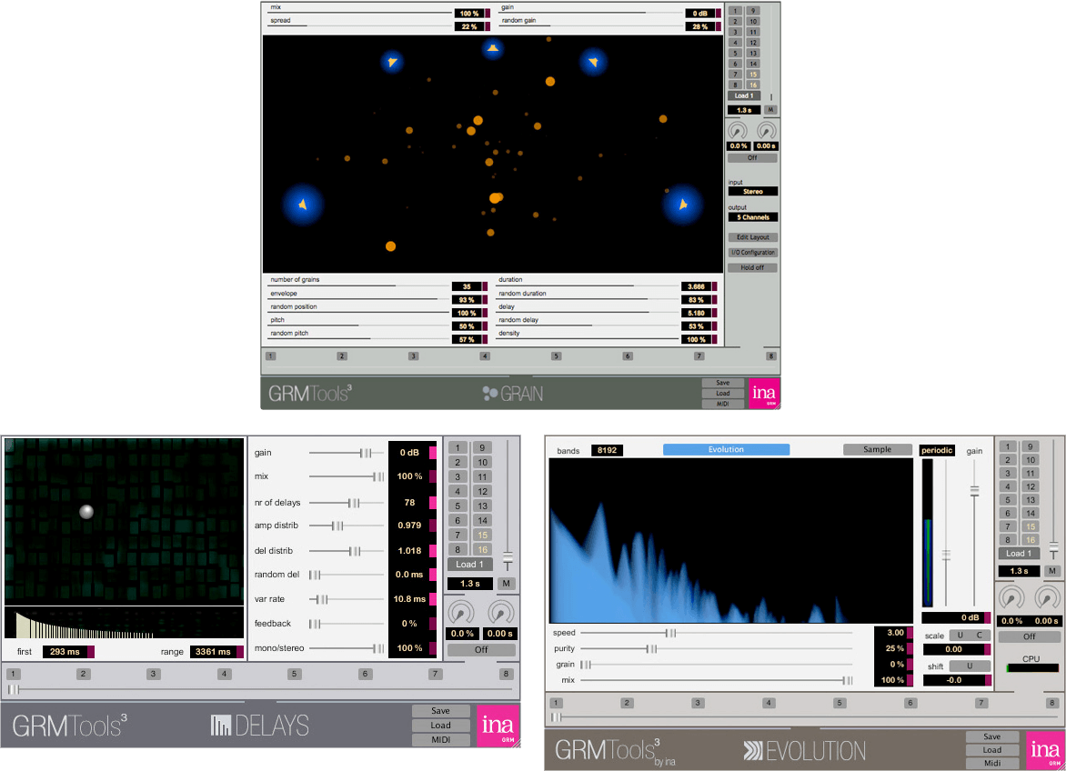Open the output 5 Channels dropdown
Screen dimensions: 1066x771
pyautogui.click(x=752, y=218)
